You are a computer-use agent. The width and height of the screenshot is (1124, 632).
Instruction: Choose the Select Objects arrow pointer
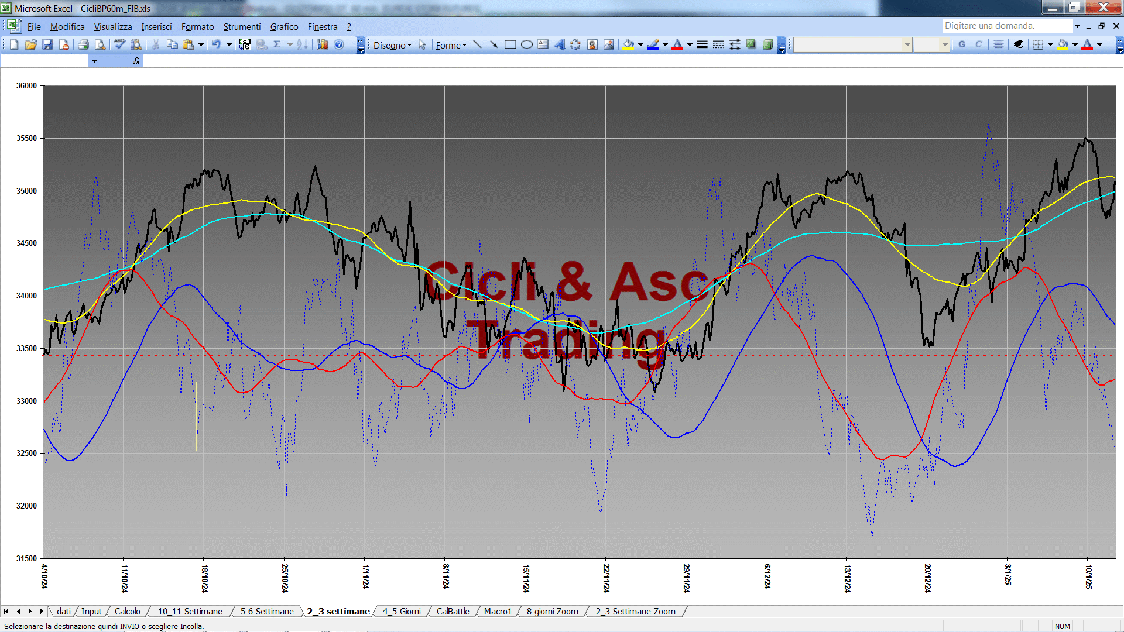(422, 44)
